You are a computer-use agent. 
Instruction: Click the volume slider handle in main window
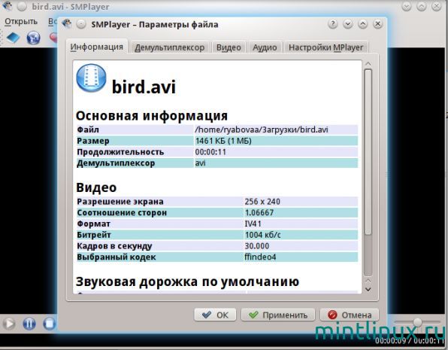pyautogui.click(x=417, y=322)
